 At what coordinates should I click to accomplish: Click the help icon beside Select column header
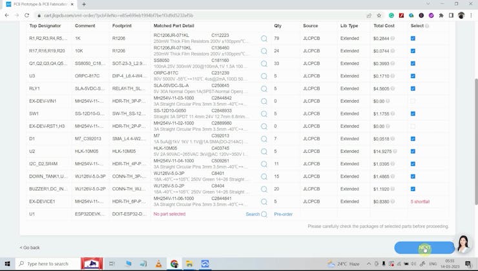tap(427, 26)
